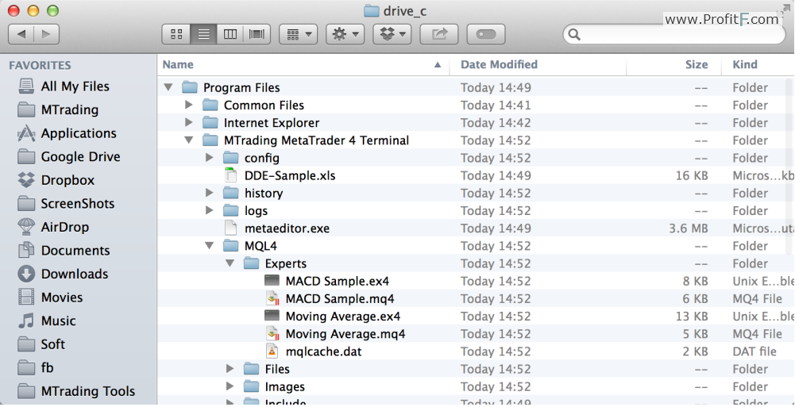
Task: Switch to list view
Action: pos(204,34)
